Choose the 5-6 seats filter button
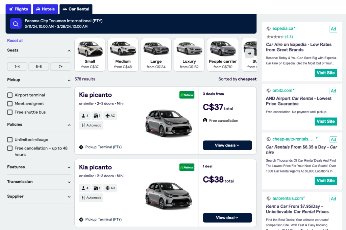This screenshot has width=346, height=230. click(x=39, y=67)
